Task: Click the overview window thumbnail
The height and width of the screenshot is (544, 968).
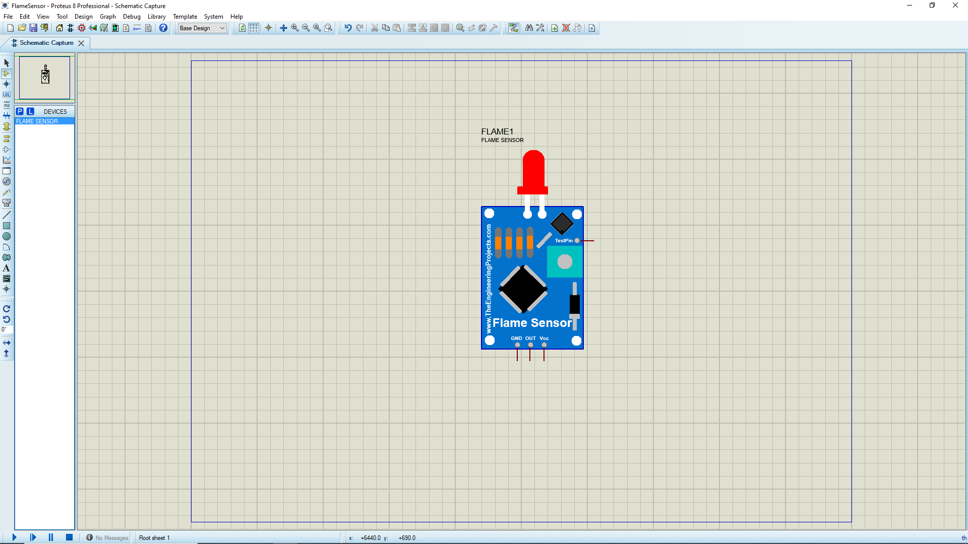Action: pyautogui.click(x=45, y=78)
